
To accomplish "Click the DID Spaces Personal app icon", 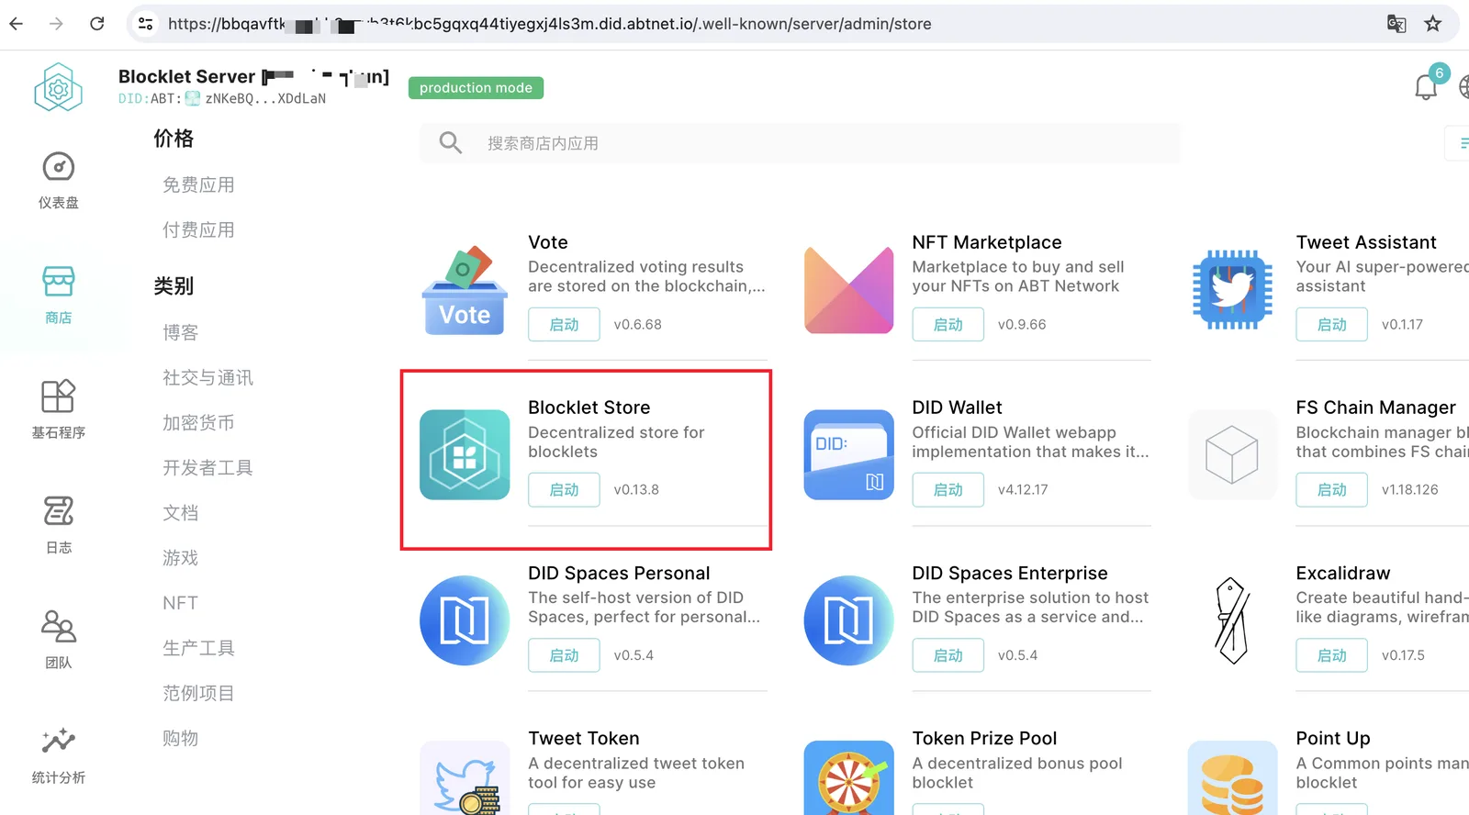I will (465, 620).
